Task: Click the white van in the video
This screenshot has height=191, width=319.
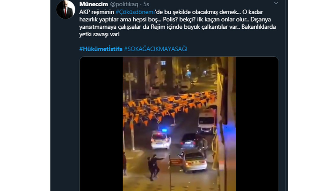Action: 207,121
